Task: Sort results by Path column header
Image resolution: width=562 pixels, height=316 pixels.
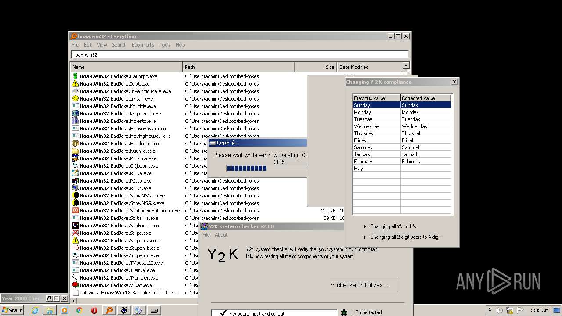Action: [x=239, y=67]
